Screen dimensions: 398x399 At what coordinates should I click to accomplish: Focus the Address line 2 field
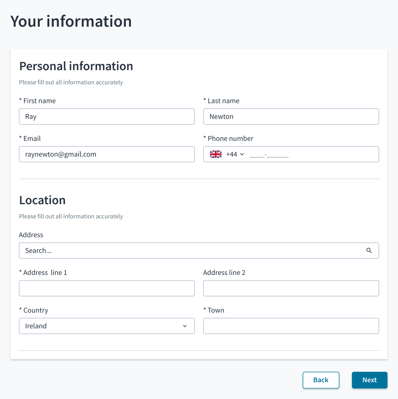(291, 288)
